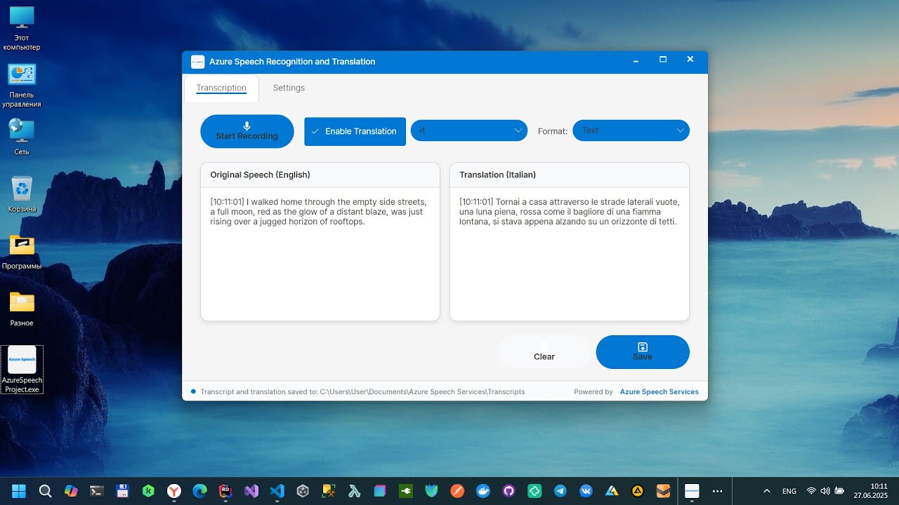Open Unity Hub from taskbar

303,491
